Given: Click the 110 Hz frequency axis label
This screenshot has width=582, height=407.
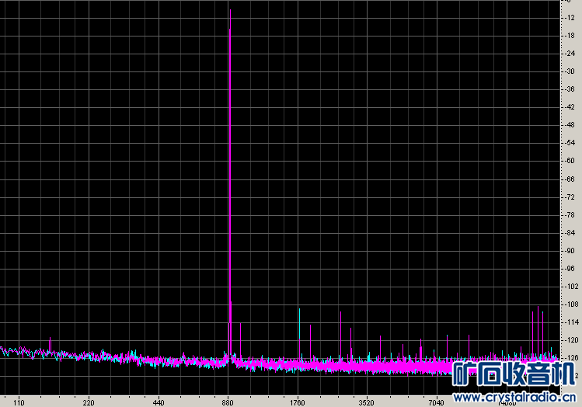Looking at the screenshot, I should (x=19, y=402).
